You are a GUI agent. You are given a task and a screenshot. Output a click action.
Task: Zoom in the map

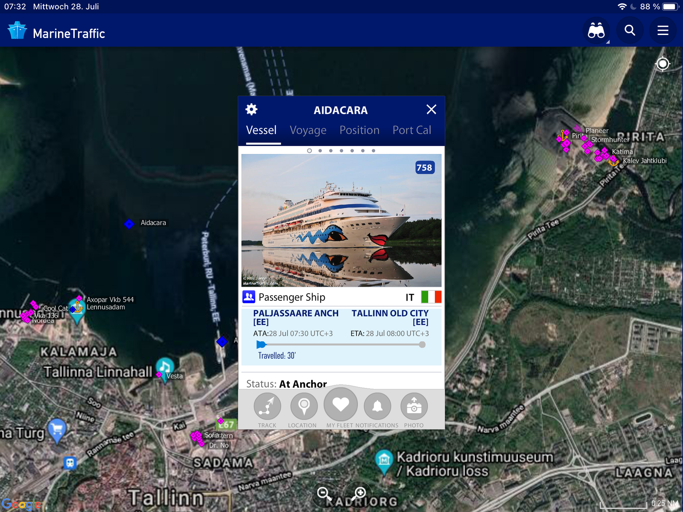point(359,494)
